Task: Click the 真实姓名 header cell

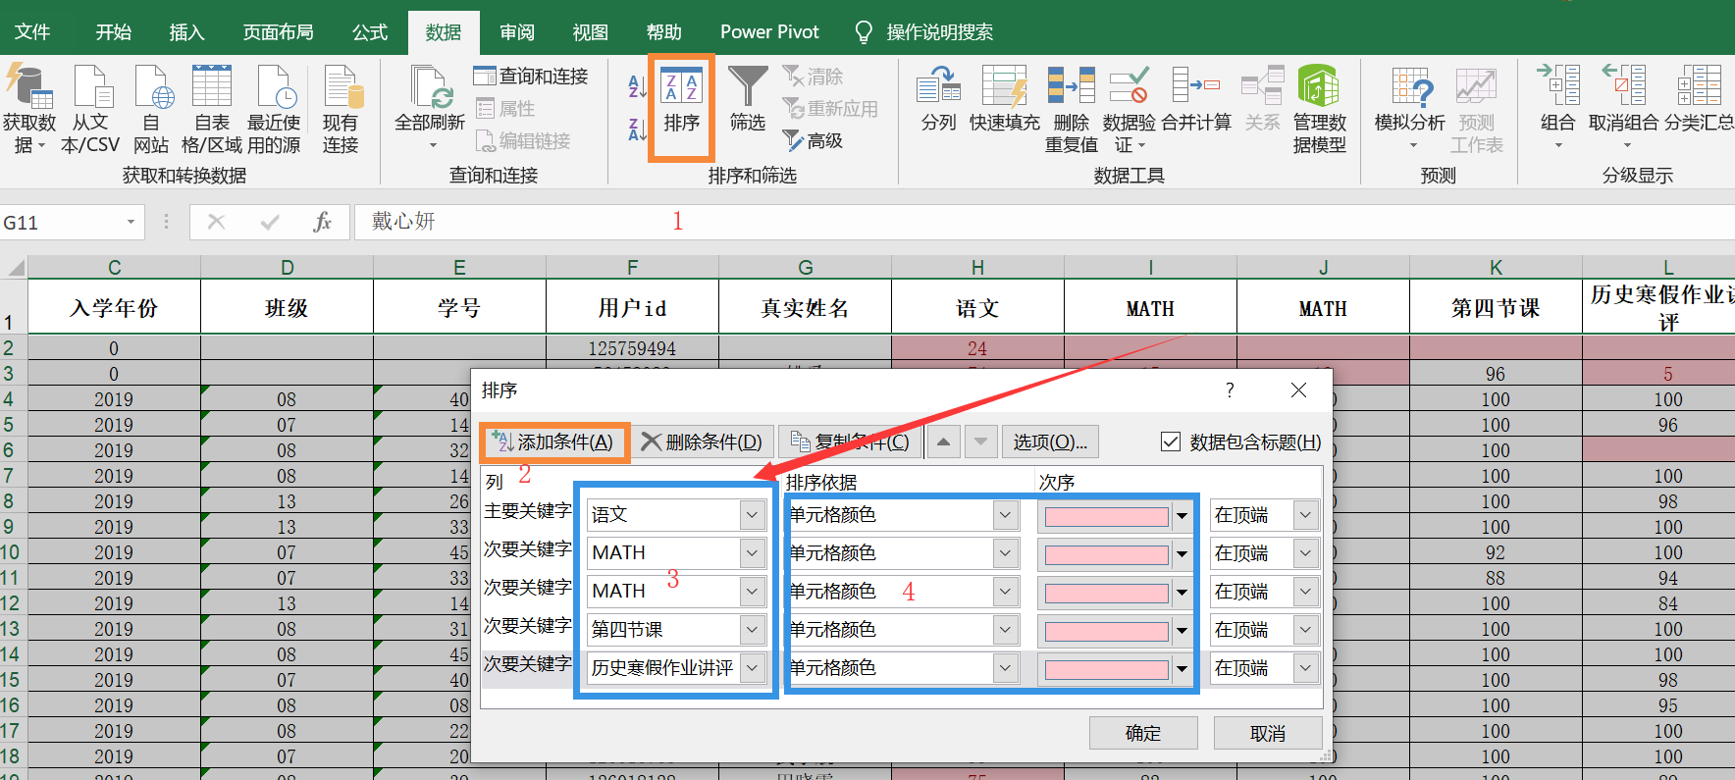Action: (805, 308)
